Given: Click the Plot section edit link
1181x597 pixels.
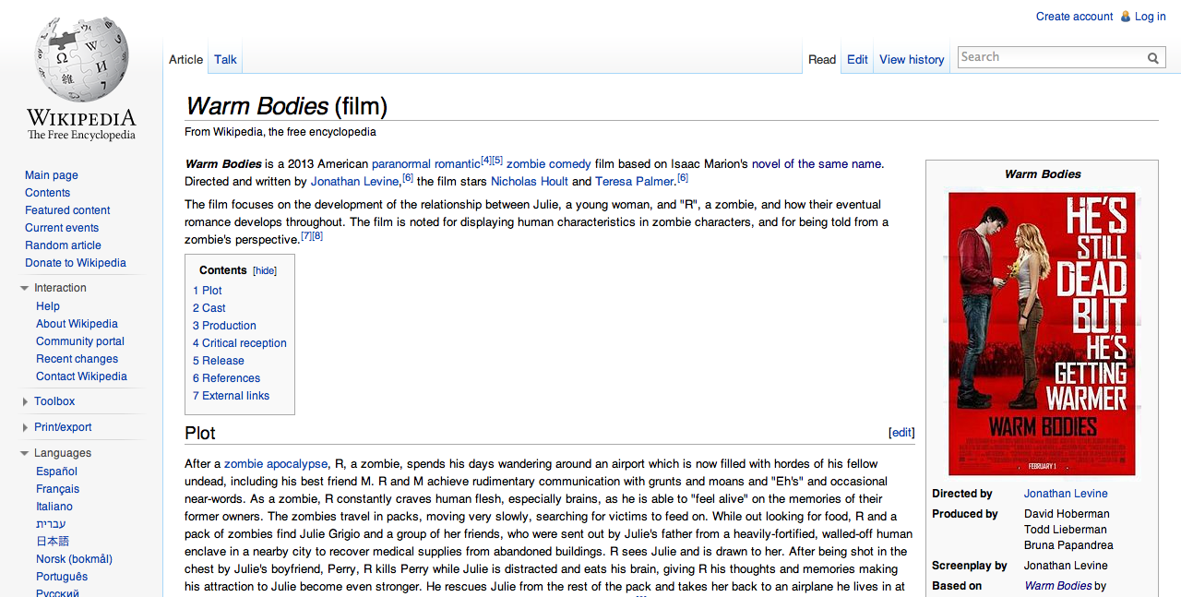Looking at the screenshot, I should [x=901, y=433].
